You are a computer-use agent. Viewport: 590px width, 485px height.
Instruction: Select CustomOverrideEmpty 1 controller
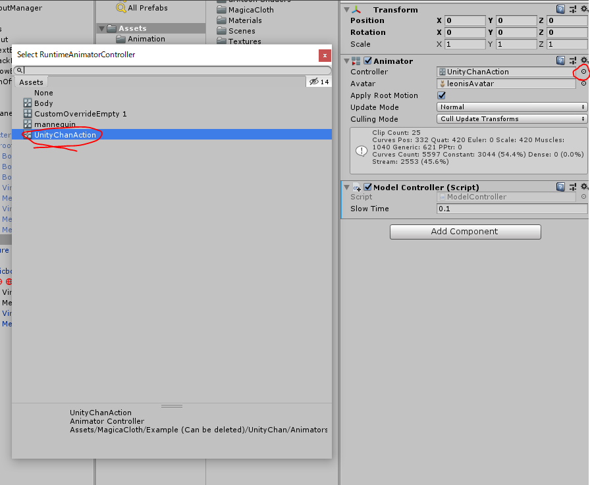point(172,114)
